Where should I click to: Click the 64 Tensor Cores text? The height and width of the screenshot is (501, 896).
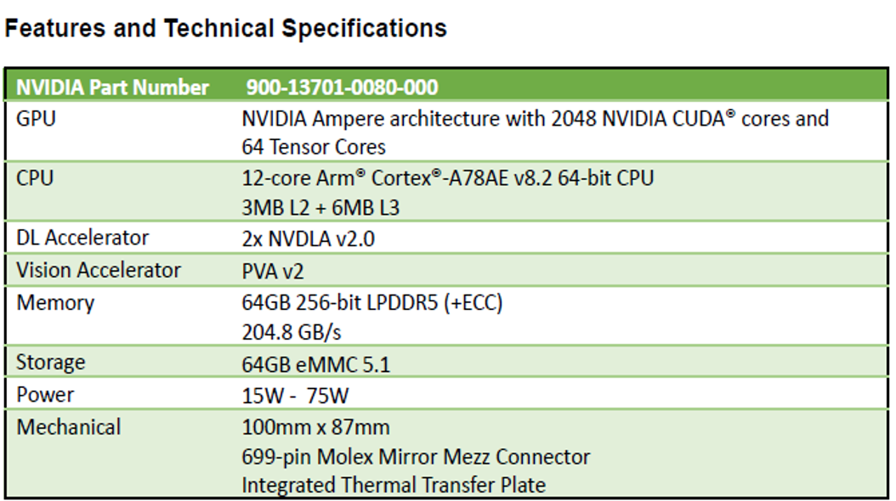point(314,147)
